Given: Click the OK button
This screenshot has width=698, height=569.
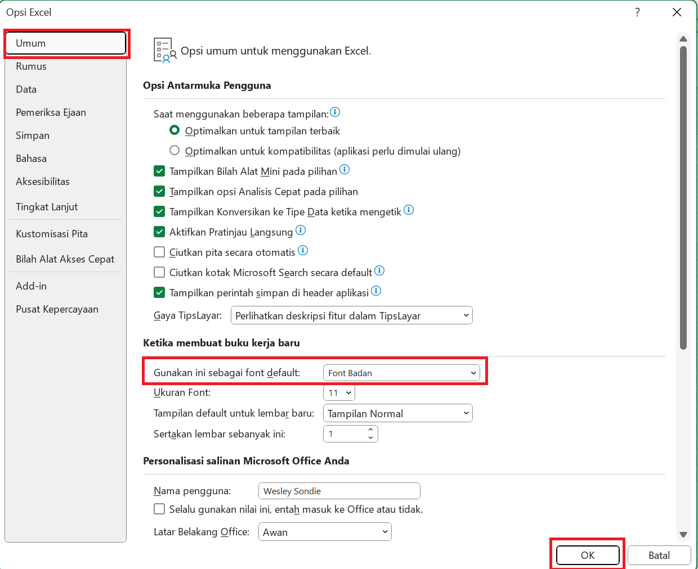Looking at the screenshot, I should (x=588, y=556).
